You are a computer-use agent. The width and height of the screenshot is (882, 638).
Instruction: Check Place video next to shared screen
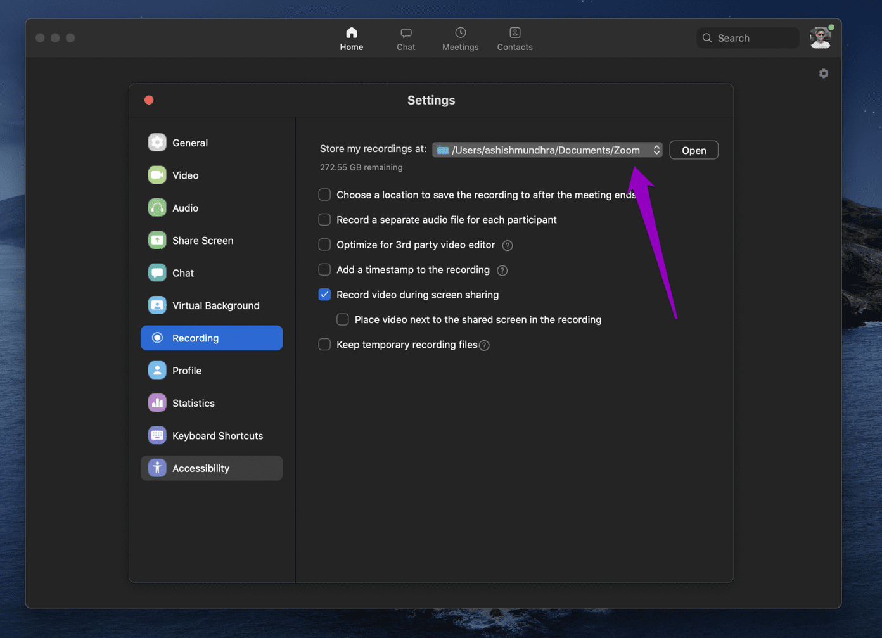tap(343, 319)
